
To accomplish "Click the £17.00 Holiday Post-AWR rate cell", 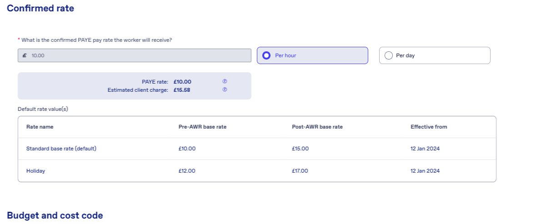I will 300,171.
